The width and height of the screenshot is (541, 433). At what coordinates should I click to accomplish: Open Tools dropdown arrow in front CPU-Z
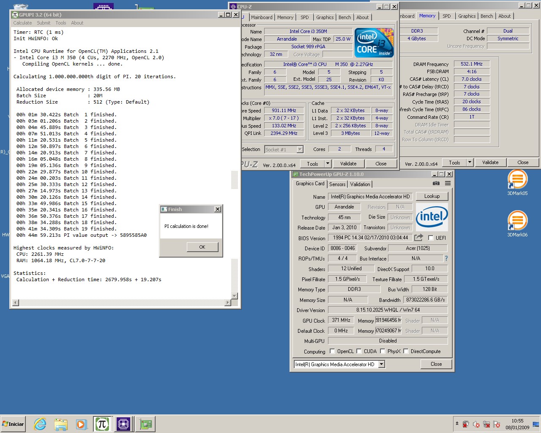pyautogui.click(x=328, y=164)
